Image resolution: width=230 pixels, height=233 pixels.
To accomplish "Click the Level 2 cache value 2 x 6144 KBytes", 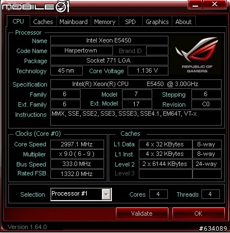I will pyautogui.click(x=166, y=164).
